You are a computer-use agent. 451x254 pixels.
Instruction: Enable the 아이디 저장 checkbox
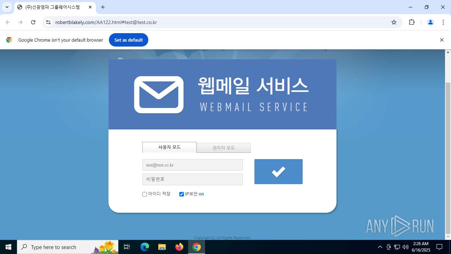144,194
